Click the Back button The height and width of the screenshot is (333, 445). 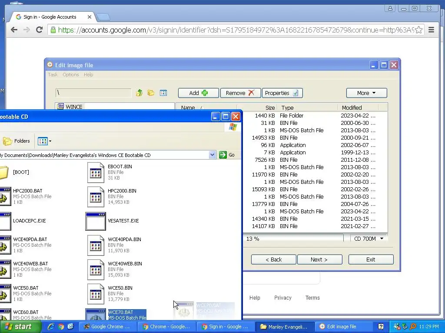(x=274, y=259)
